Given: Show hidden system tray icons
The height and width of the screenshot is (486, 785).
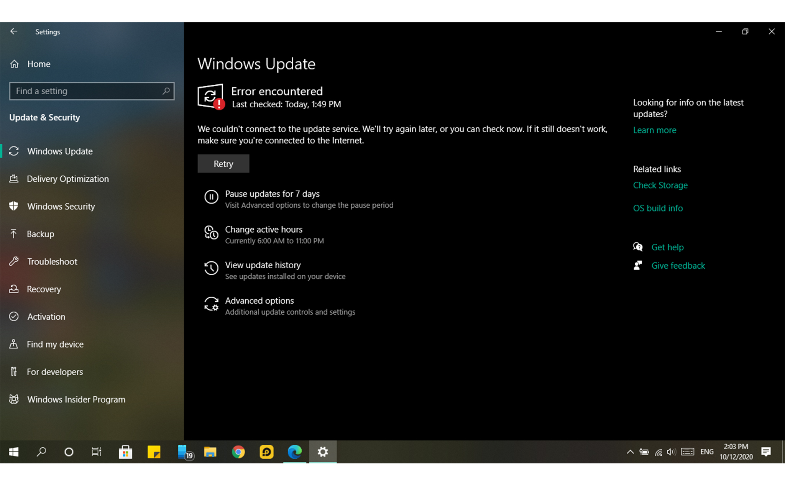Looking at the screenshot, I should point(630,452).
